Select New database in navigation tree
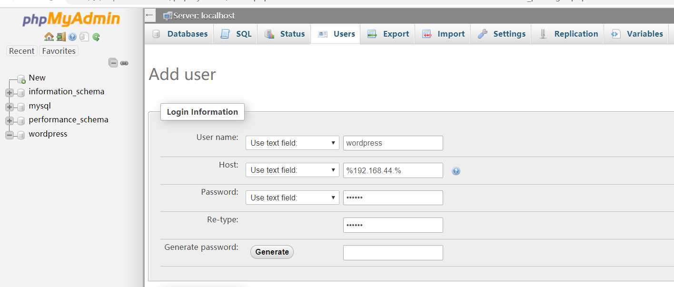Image resolution: width=674 pixels, height=287 pixels. pyautogui.click(x=37, y=78)
